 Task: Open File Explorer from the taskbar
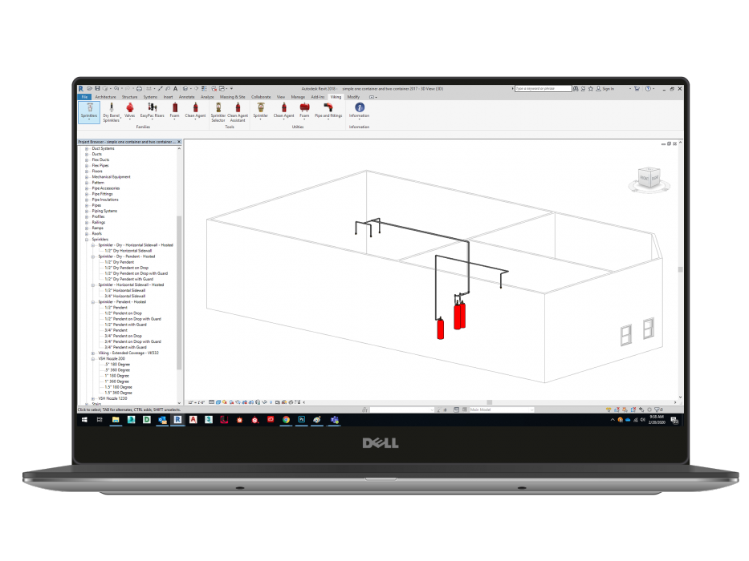[116, 420]
